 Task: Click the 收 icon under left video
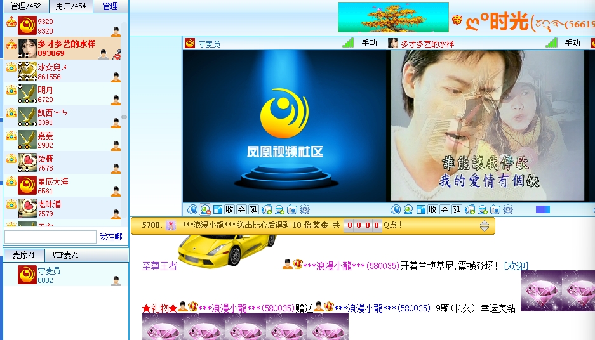pyautogui.click(x=229, y=209)
